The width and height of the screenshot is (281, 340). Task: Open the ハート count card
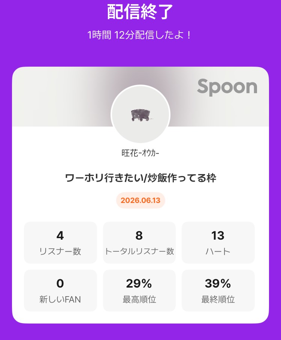pos(218,243)
